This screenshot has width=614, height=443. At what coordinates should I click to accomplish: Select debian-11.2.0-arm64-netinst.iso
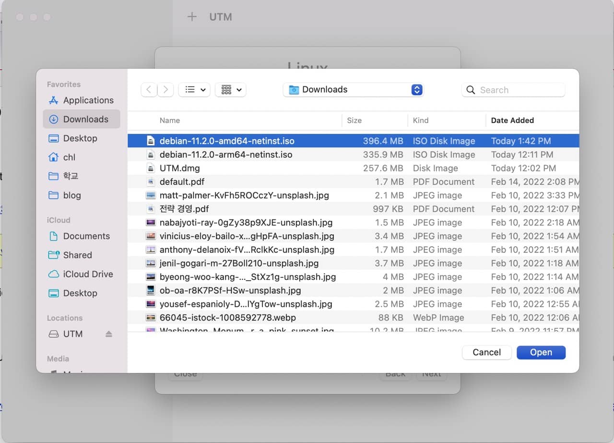click(354, 155)
